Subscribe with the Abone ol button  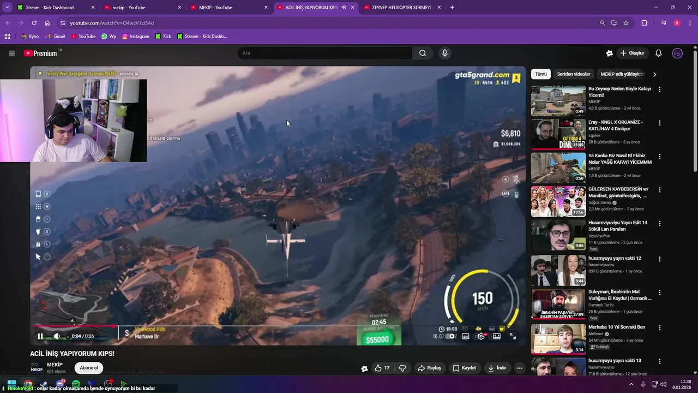click(89, 368)
